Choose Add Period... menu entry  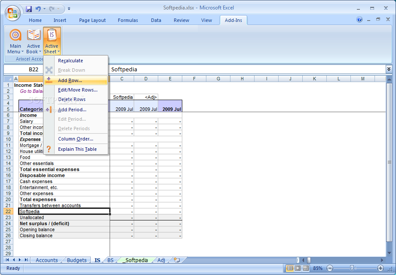point(76,110)
